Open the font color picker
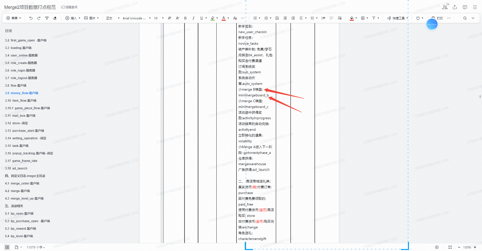This screenshot has height=251, width=482. pyautogui.click(x=224, y=18)
